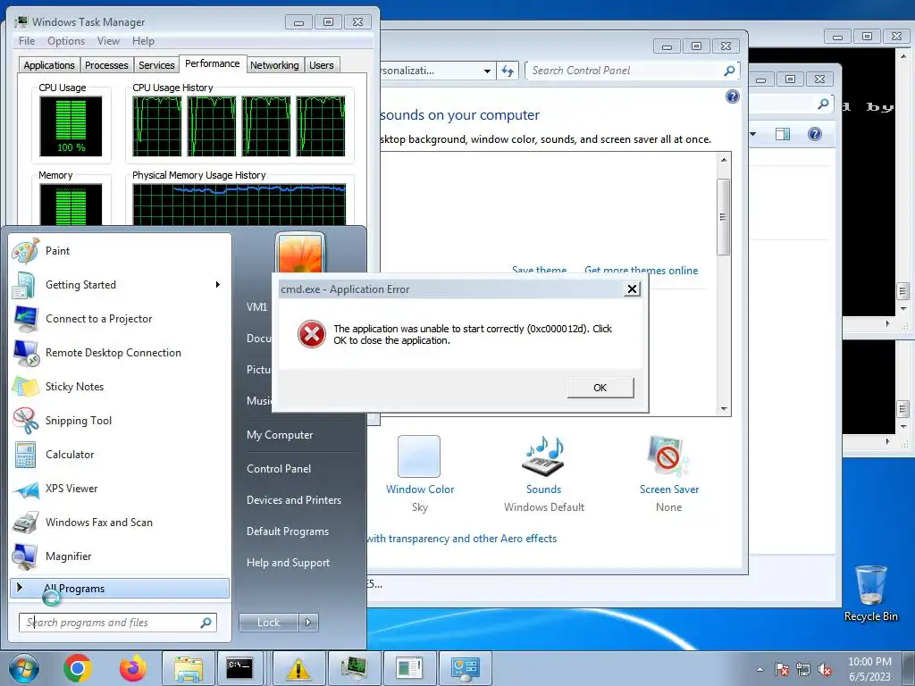
Task: Open Recycle Bin on the desktop
Action: 870,594
